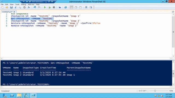The width and height of the screenshot is (175, 98).
Task: Click the script pane horizontal scrollbar
Action: click(86, 59)
